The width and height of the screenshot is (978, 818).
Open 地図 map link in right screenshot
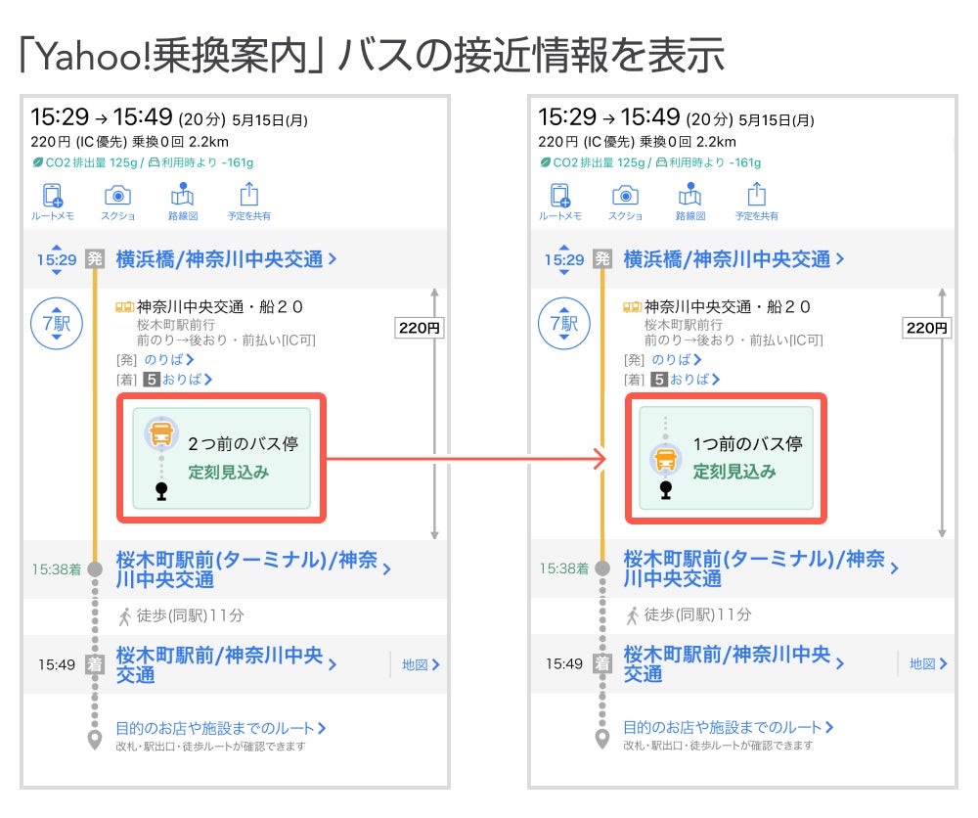pyautogui.click(x=928, y=664)
